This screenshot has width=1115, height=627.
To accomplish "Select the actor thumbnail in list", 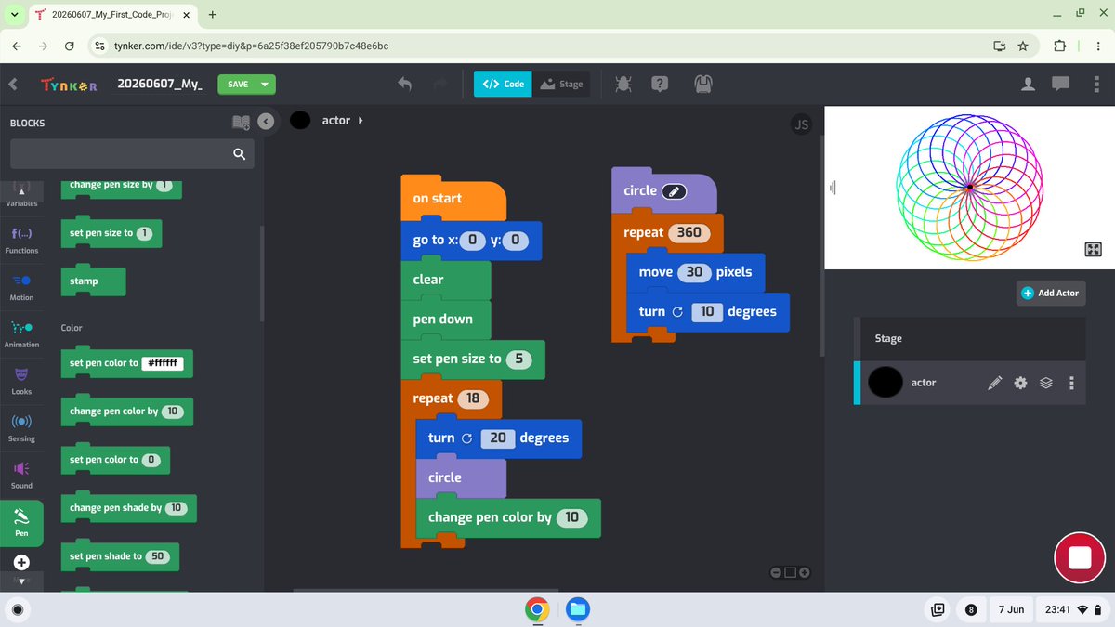I will [x=885, y=382].
